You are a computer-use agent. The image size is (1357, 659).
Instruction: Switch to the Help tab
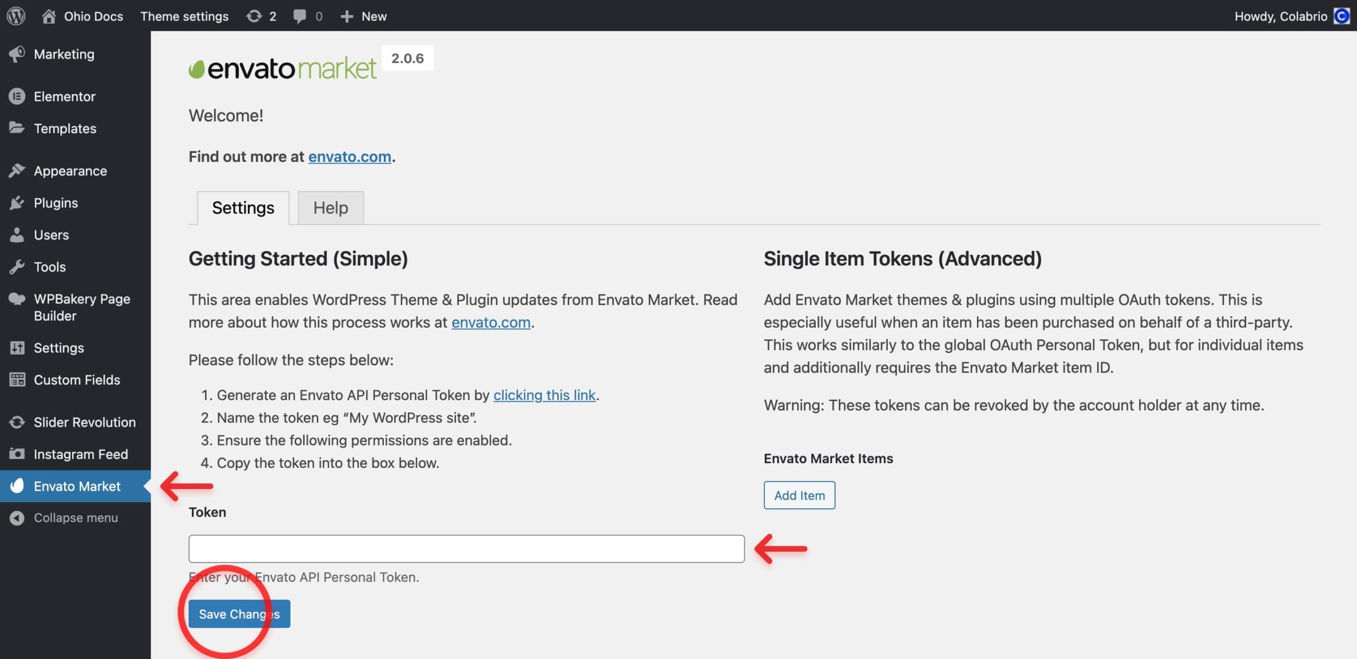click(331, 207)
